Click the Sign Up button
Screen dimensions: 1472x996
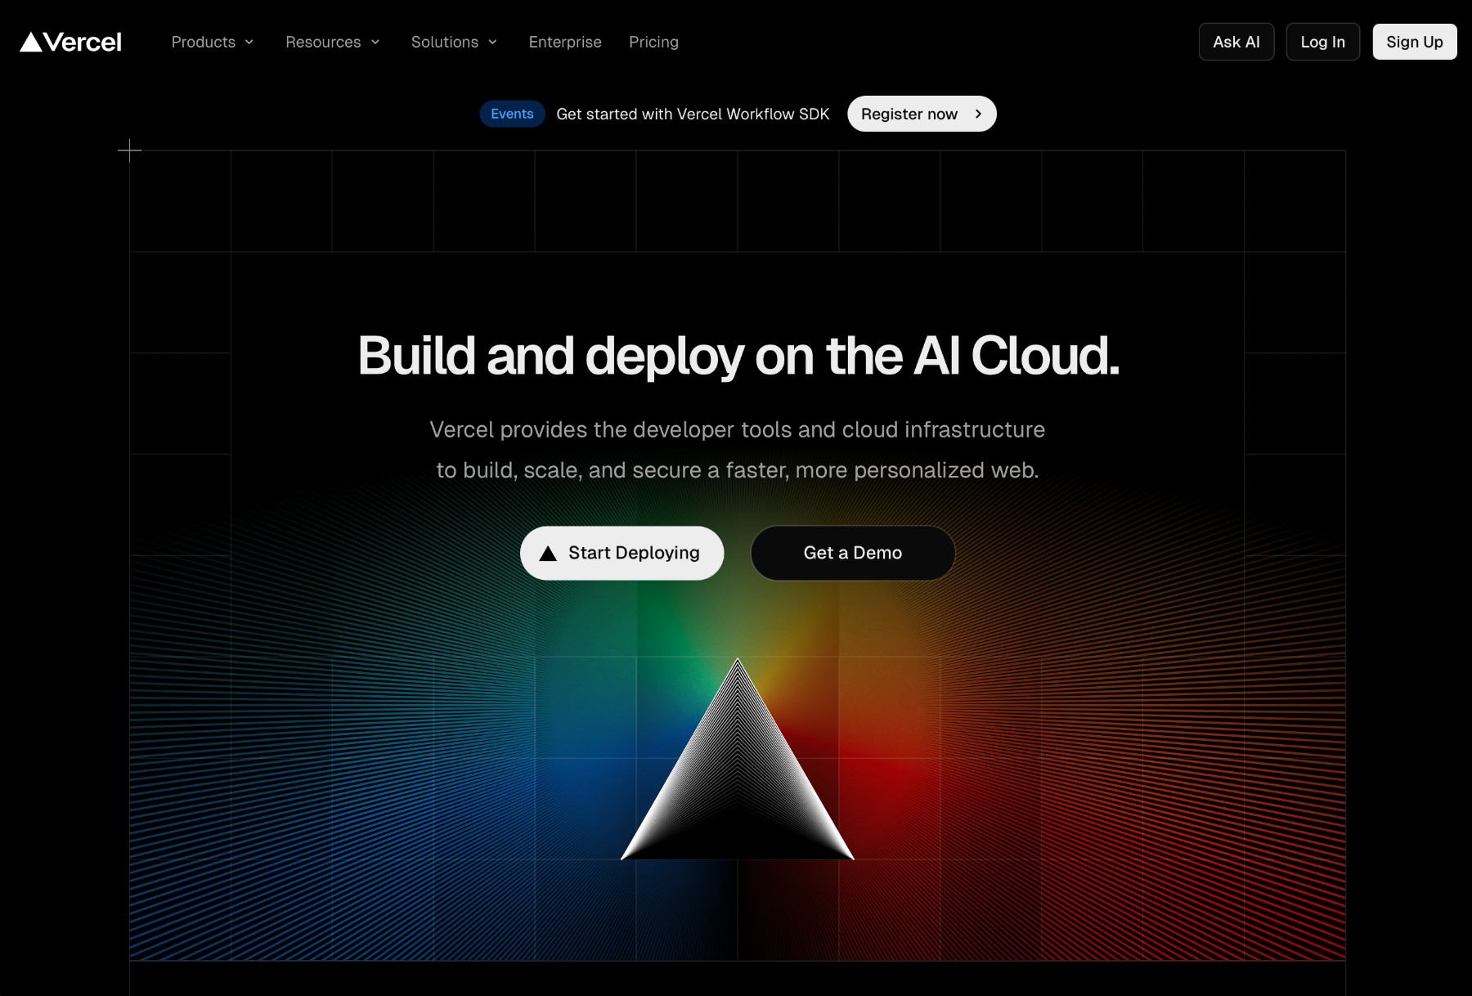pyautogui.click(x=1414, y=43)
